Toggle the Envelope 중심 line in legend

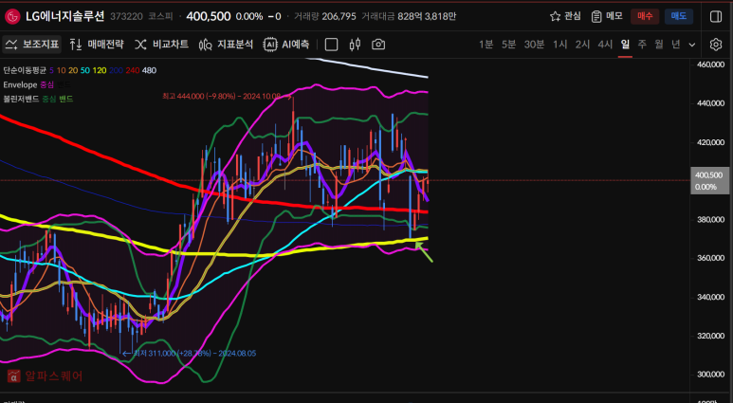(46, 84)
